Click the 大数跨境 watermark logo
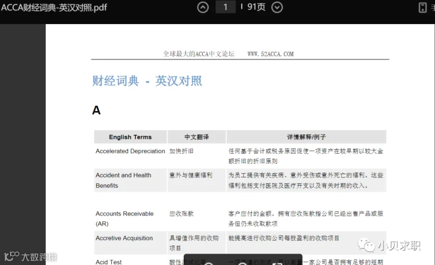The height and width of the screenshot is (265, 435). pyautogui.click(x=30, y=257)
